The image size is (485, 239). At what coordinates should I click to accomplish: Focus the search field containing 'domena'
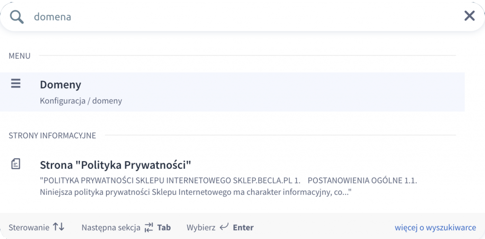pos(244,17)
